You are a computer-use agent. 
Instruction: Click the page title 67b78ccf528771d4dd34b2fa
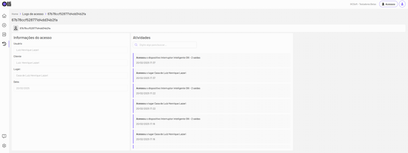pyautogui.click(x=35, y=20)
